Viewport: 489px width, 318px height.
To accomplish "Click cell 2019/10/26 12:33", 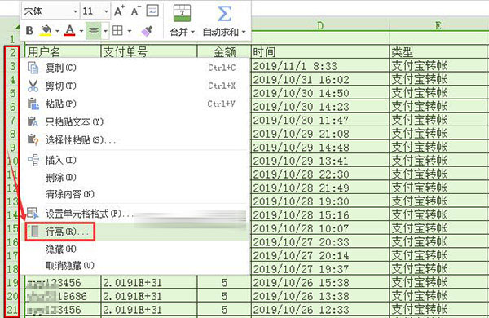I will (x=320, y=310).
